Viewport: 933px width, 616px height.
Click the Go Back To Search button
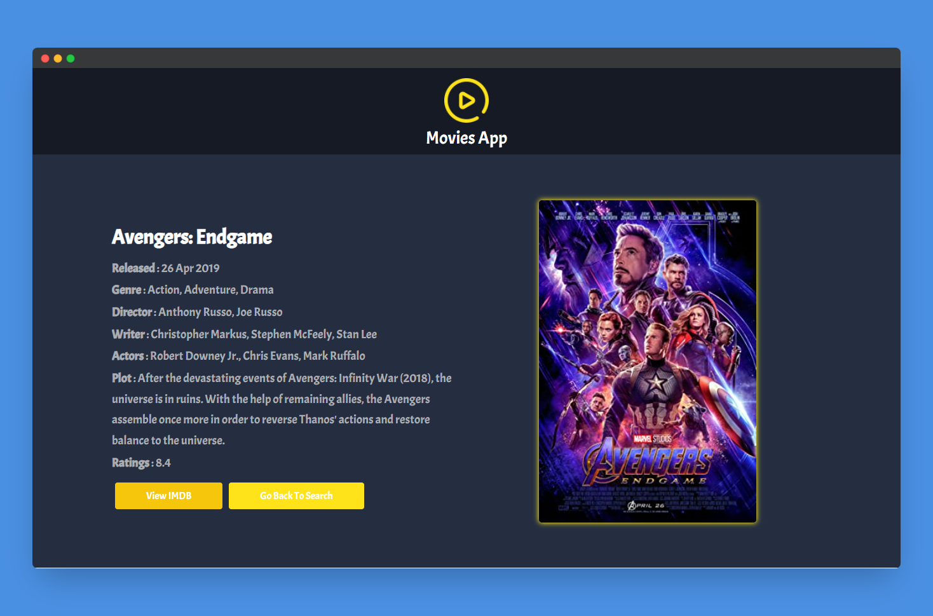[x=296, y=496]
